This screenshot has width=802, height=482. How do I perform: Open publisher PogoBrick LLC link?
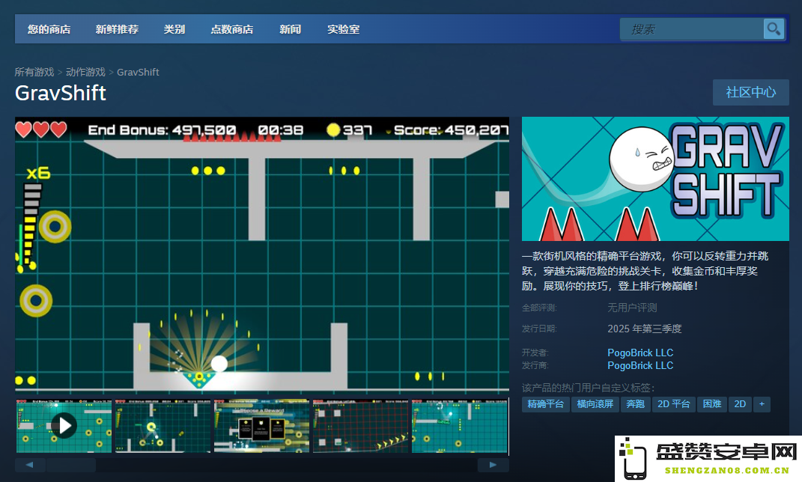pos(640,365)
